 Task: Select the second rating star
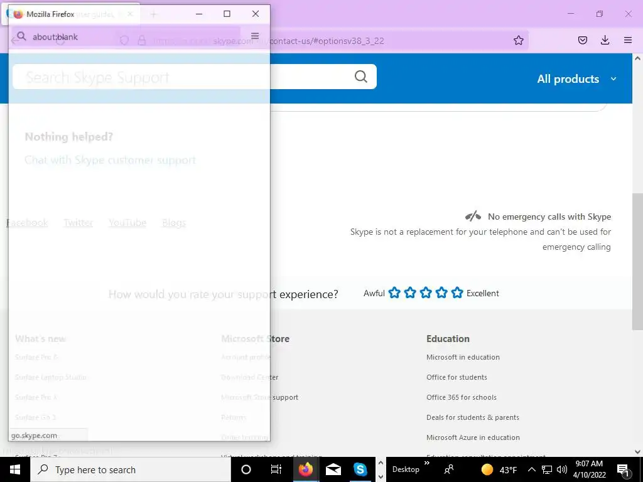[410, 292]
